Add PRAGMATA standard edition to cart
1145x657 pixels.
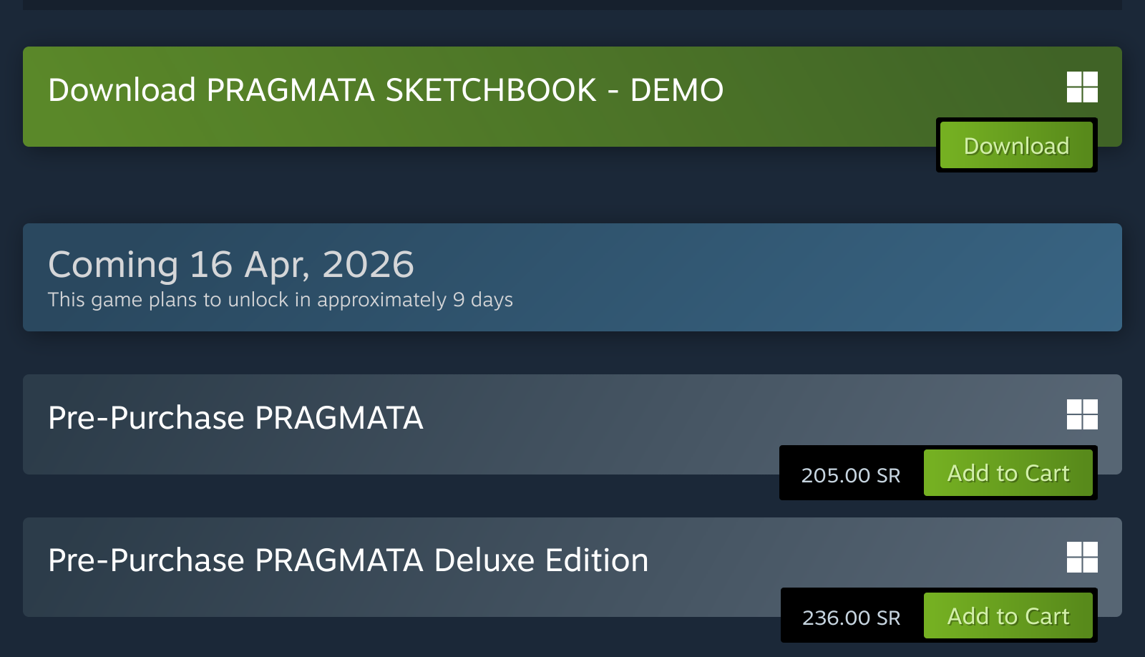point(1008,473)
